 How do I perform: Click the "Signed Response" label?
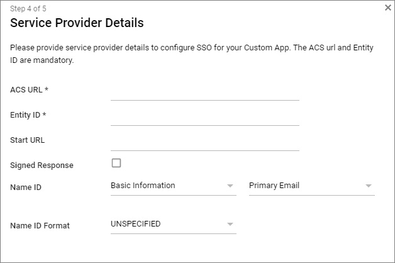42,165
